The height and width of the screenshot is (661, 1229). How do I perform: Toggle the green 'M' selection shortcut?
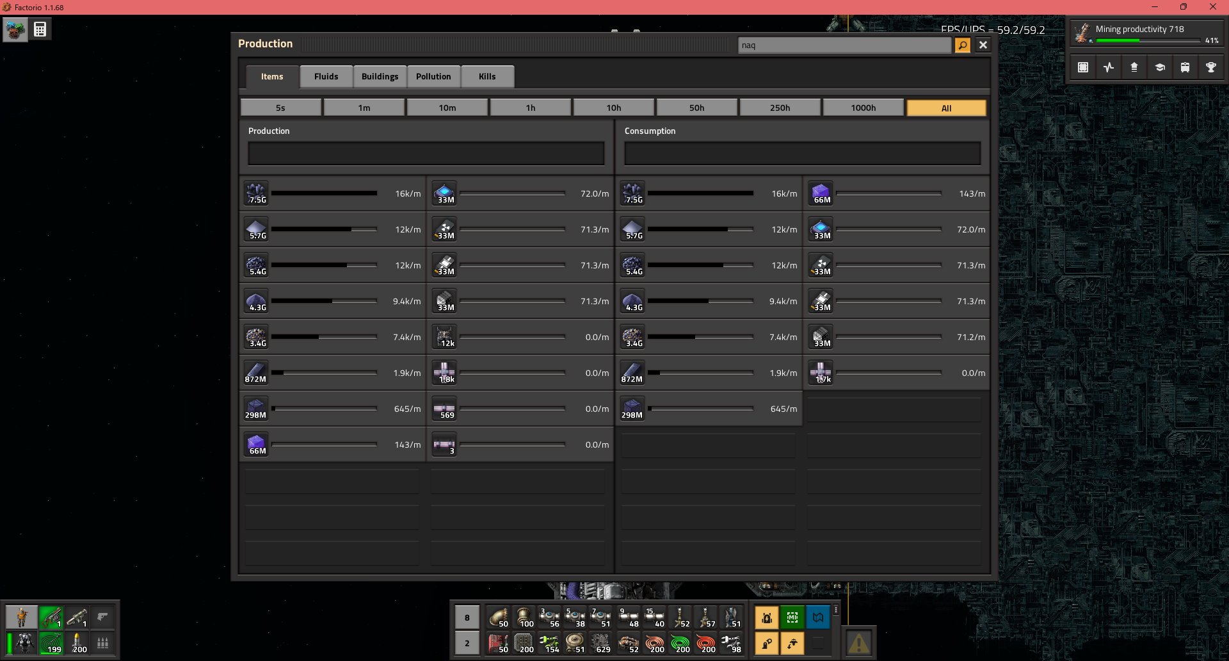[x=792, y=617]
